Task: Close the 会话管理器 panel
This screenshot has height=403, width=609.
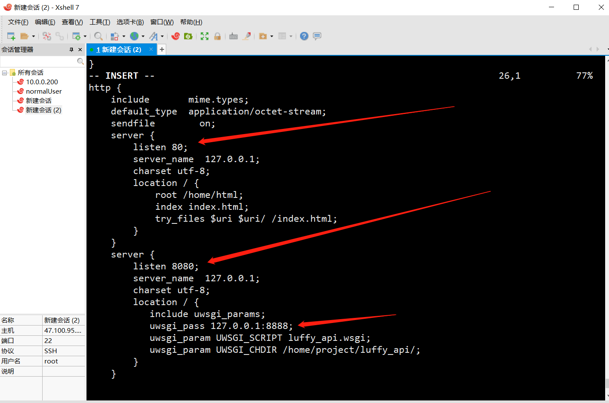Action: point(80,50)
